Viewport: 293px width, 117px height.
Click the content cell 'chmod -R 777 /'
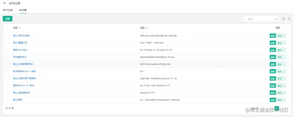tap(148, 93)
